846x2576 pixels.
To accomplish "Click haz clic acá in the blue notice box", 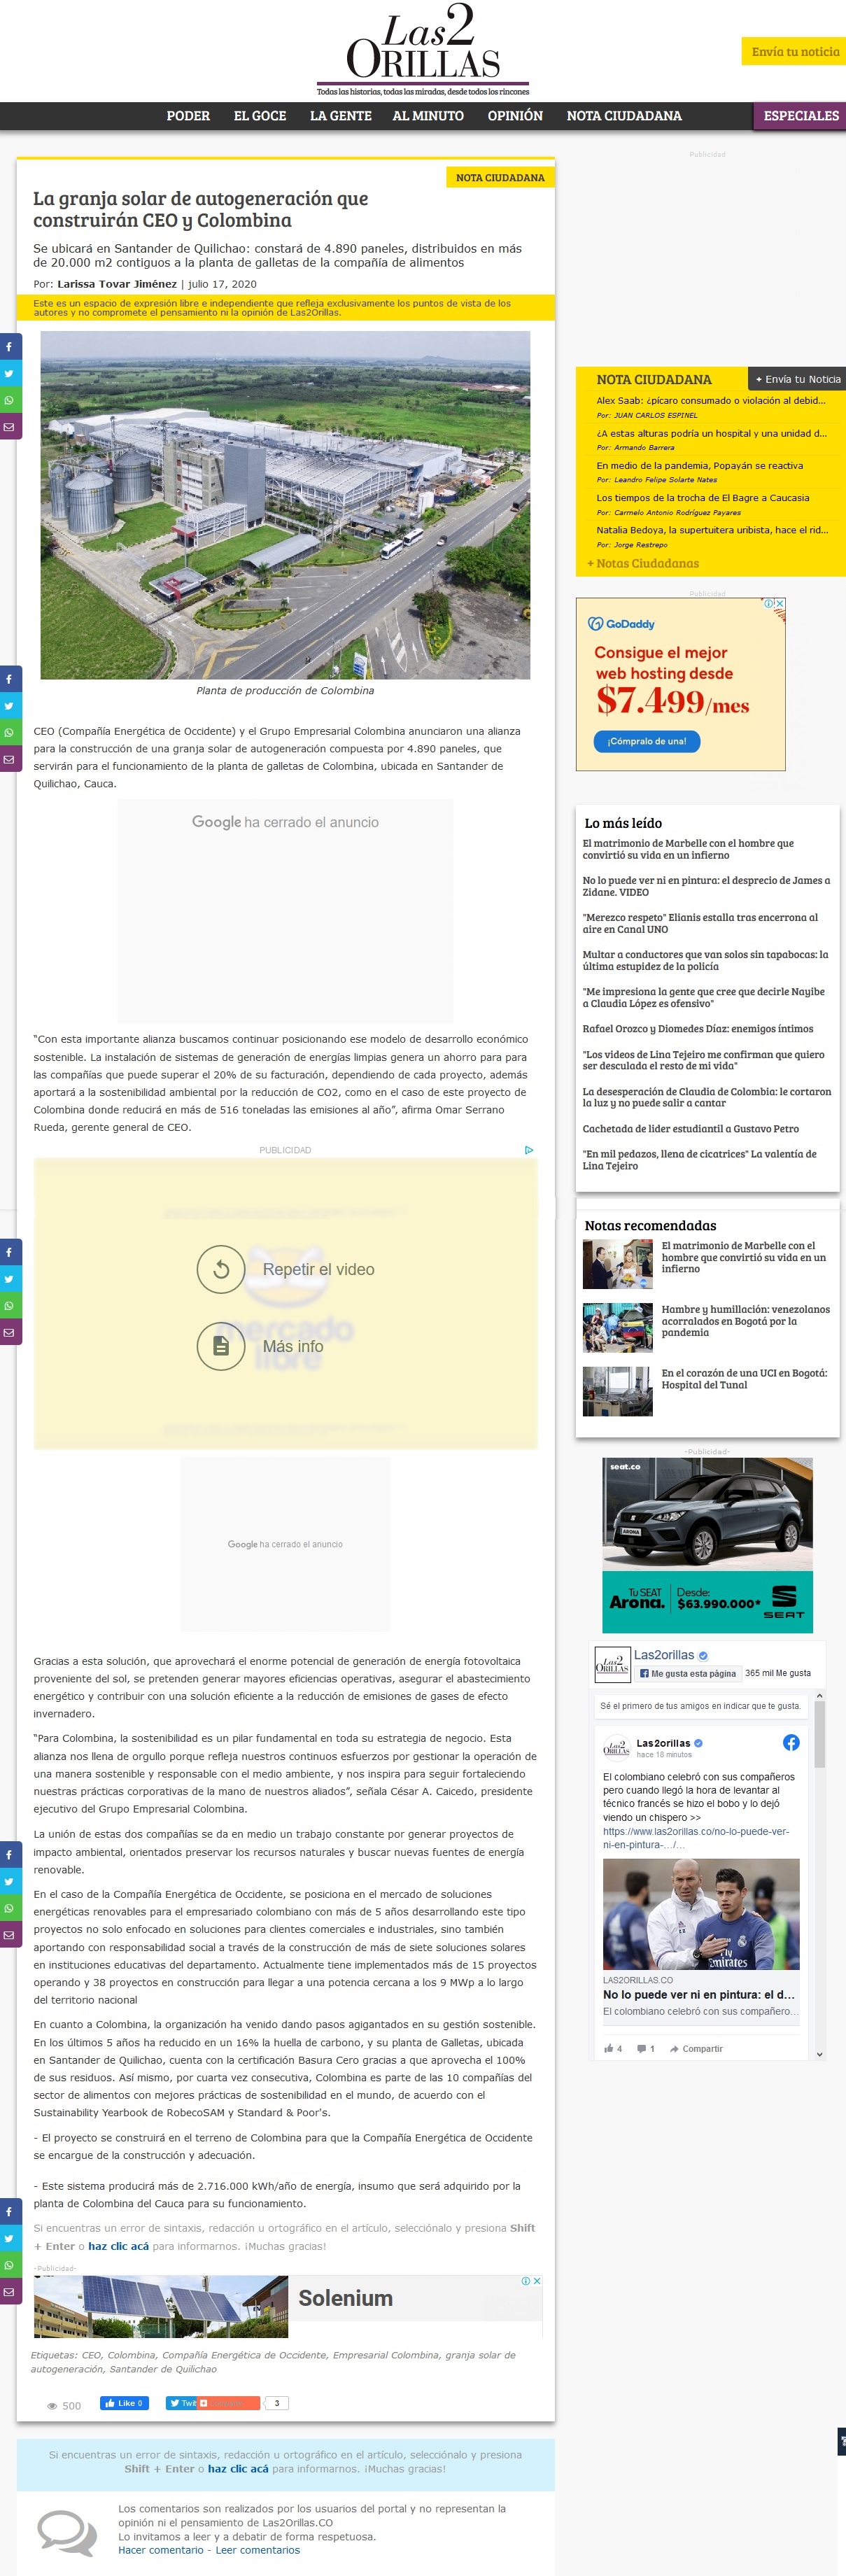I will 238,2468.
